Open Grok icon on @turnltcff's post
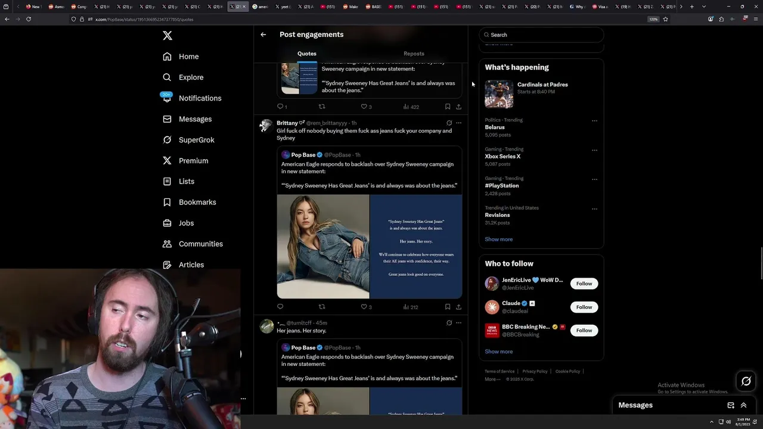763x429 pixels. click(x=449, y=323)
